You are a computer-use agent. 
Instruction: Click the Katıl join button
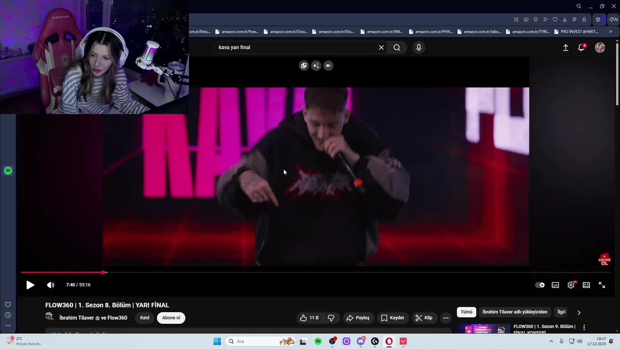point(145,318)
